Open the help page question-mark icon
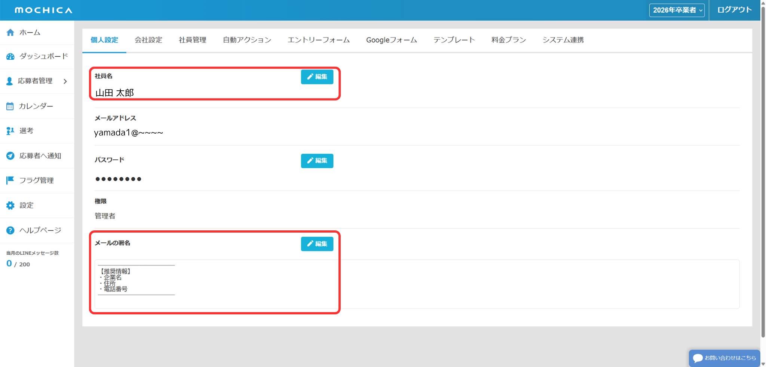766x367 pixels. click(x=10, y=230)
